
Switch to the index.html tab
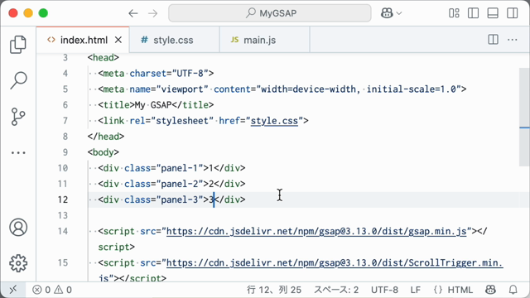83,40
